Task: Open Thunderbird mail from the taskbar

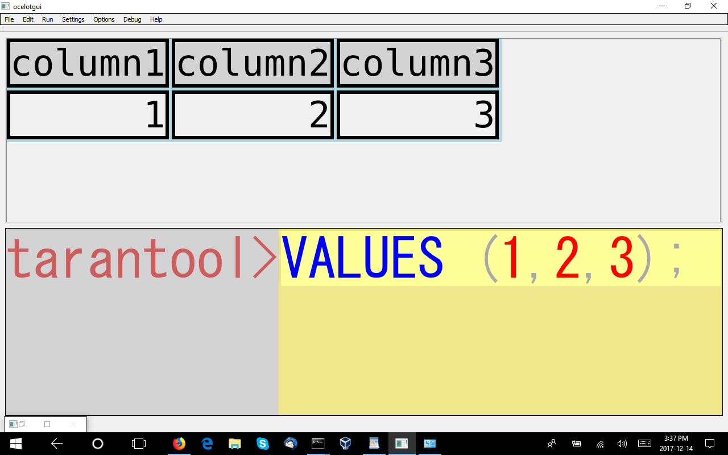Action: (291, 444)
